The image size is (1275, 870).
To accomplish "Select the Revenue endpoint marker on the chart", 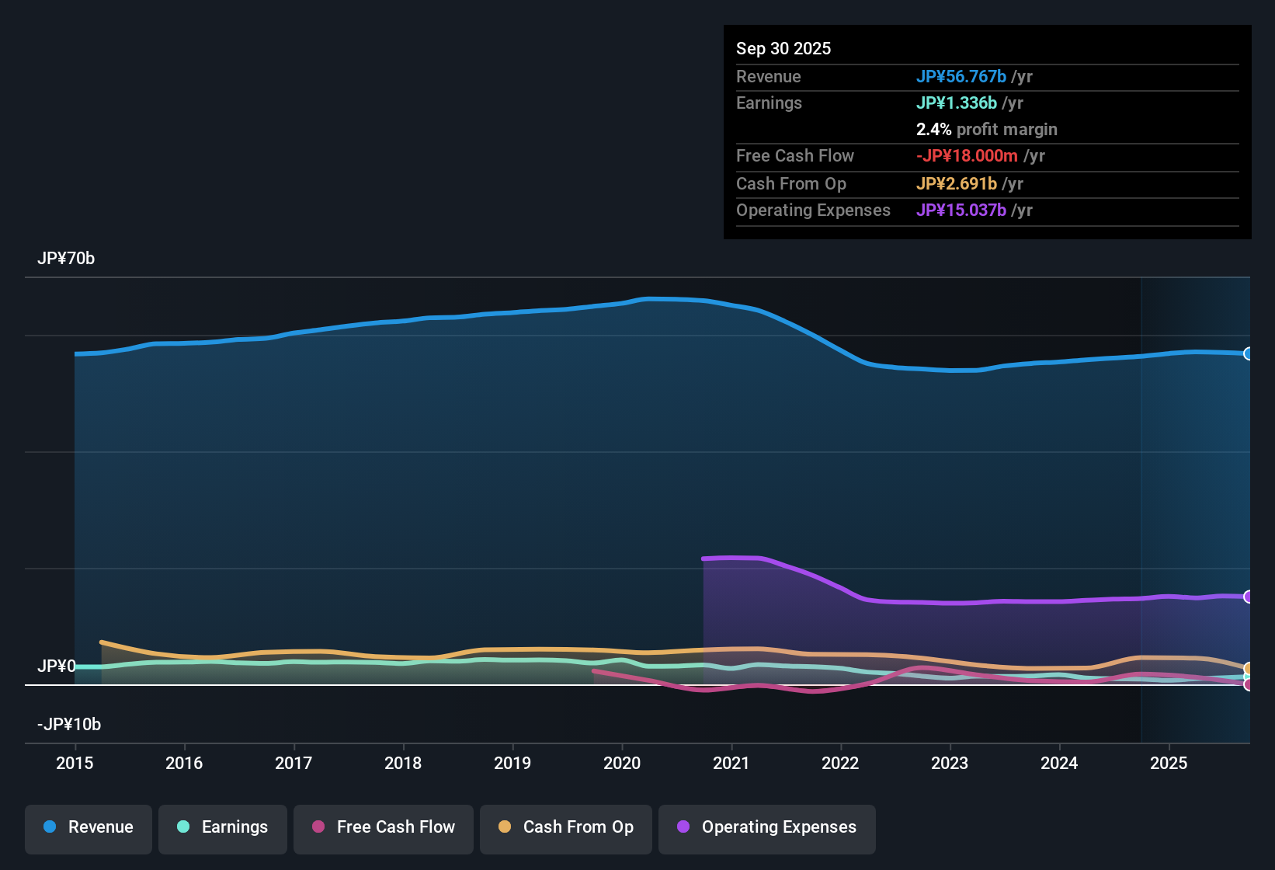I will 1248,353.
